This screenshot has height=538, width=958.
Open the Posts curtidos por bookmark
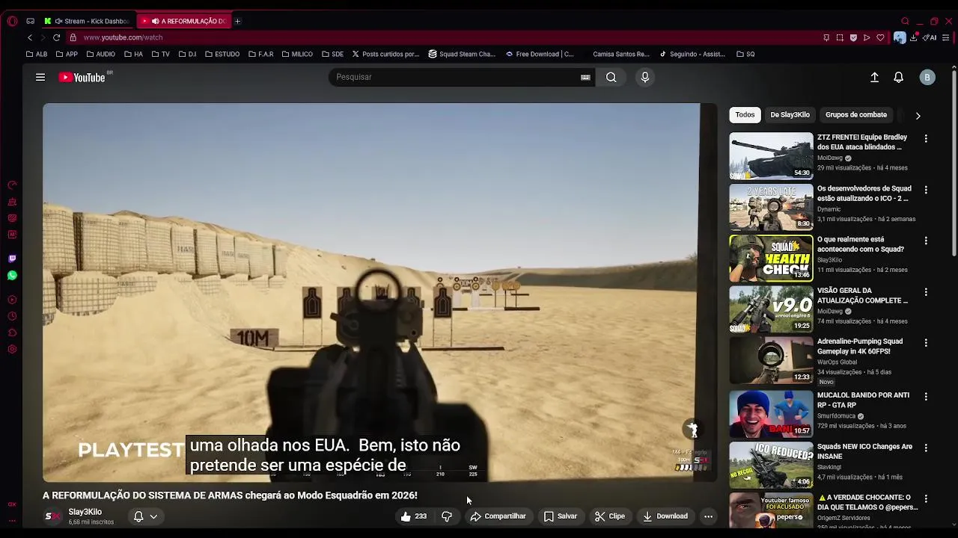click(385, 54)
